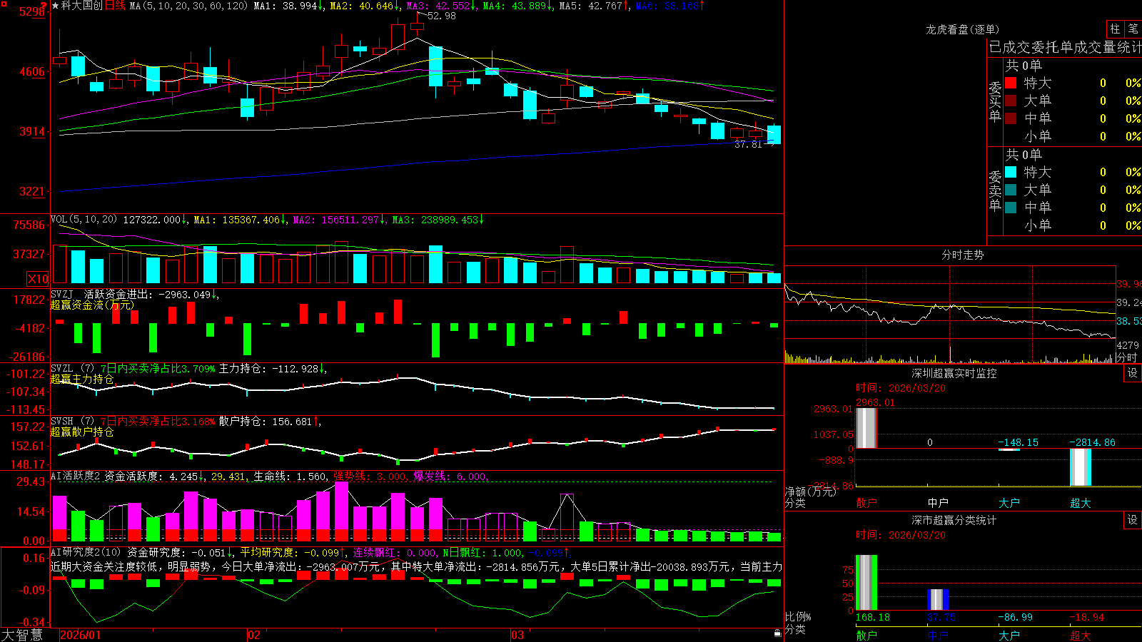The width and height of the screenshot is (1142, 642).
Task: Click the 科大国创 stock name
Action: pos(82,6)
